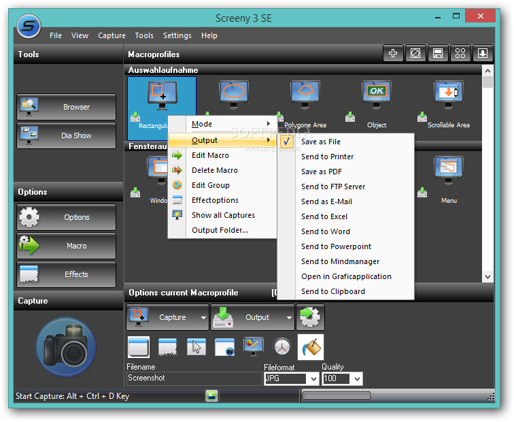Viewport: 514px width, 422px height.
Task: Choose Edit Group from context menu
Action: pos(223,185)
